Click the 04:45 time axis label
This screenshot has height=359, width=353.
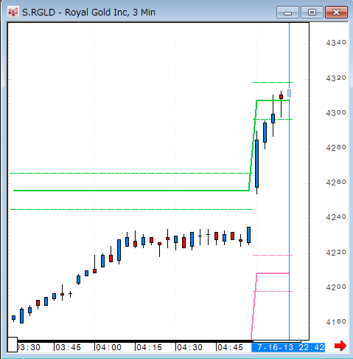[x=230, y=347]
